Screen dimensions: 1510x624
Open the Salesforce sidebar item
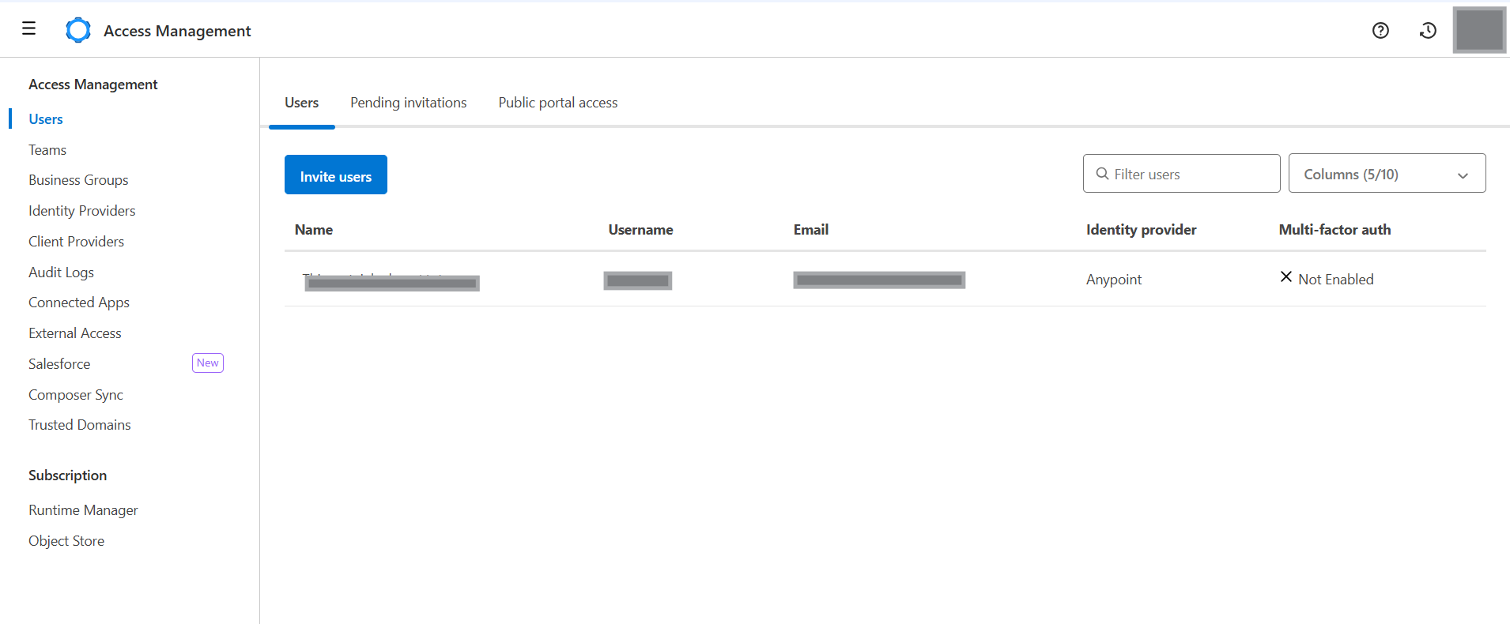coord(59,364)
